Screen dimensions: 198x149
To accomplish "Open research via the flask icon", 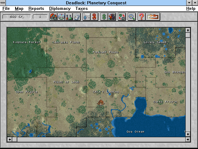I will point(69,17).
